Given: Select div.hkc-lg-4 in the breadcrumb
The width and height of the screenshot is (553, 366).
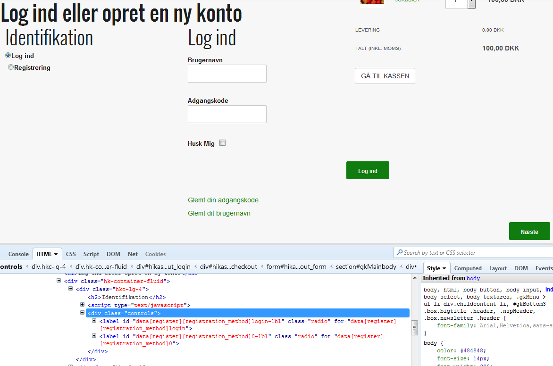Looking at the screenshot, I should (x=49, y=267).
